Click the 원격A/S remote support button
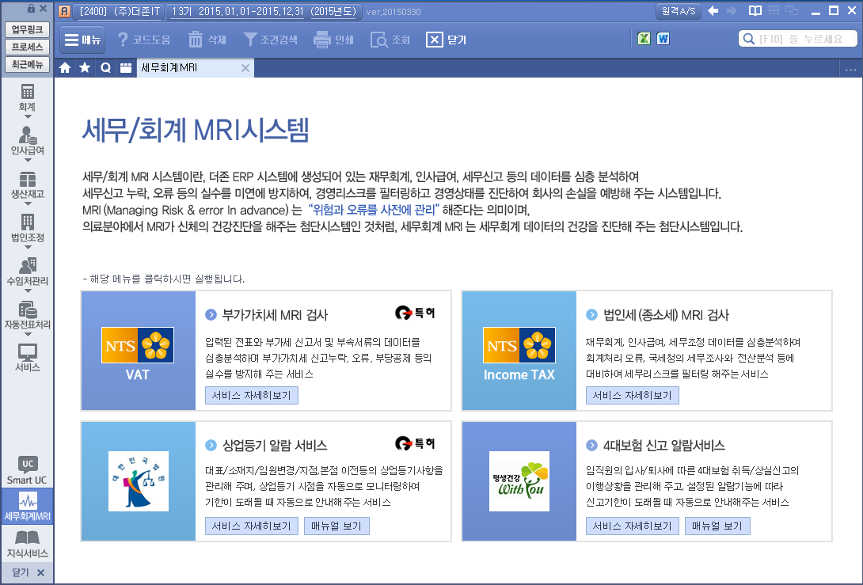The width and height of the screenshot is (863, 585). coord(679,11)
